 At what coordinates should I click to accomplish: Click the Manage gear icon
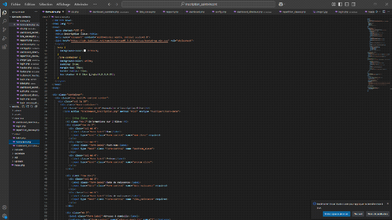click(x=4, y=216)
